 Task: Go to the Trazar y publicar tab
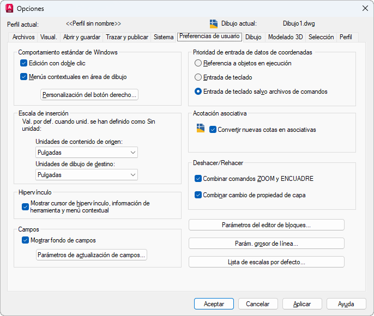pyautogui.click(x=127, y=37)
